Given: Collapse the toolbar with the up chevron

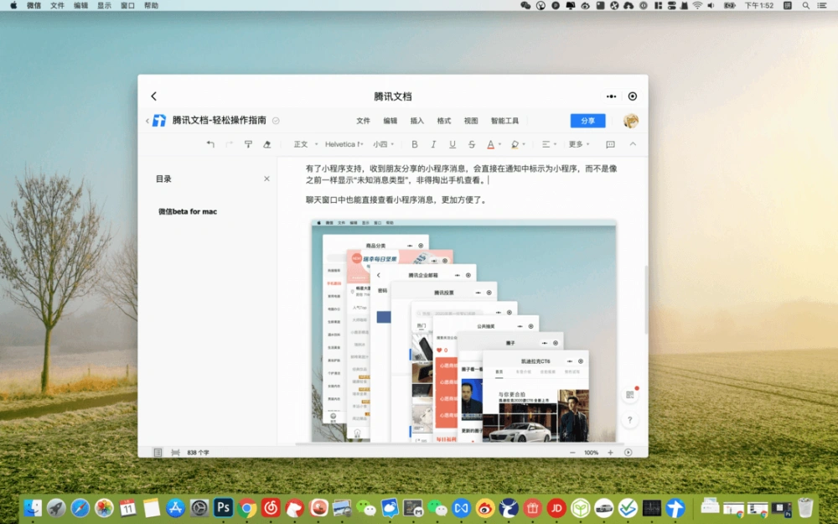Looking at the screenshot, I should pos(633,144).
